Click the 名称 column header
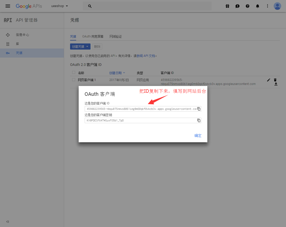This screenshot has height=227, width=286. pyautogui.click(x=81, y=73)
